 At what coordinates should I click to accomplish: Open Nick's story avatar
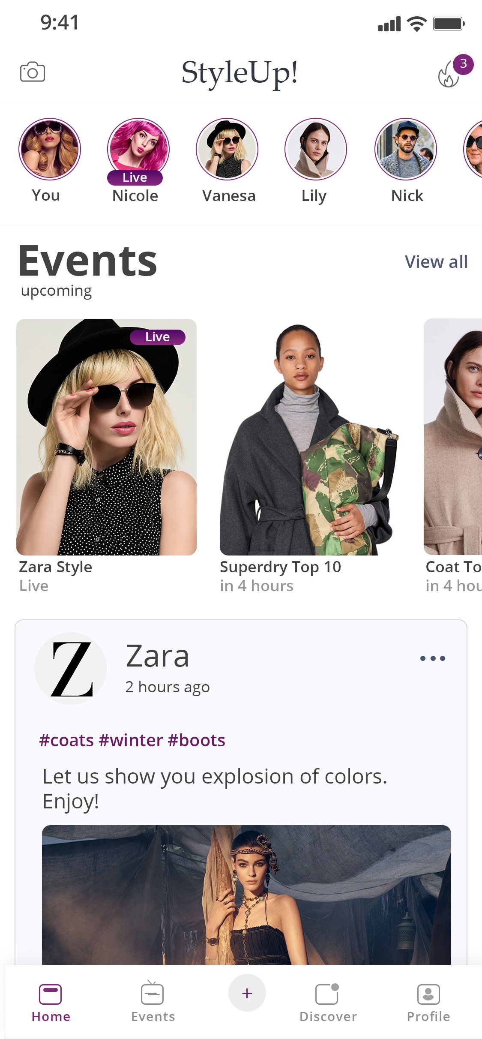click(x=406, y=149)
